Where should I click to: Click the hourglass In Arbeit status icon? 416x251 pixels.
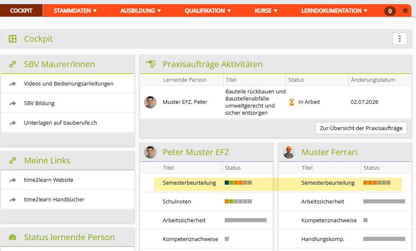(x=292, y=102)
